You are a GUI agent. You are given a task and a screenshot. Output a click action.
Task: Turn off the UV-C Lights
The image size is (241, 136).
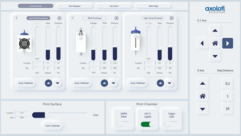(x=147, y=124)
